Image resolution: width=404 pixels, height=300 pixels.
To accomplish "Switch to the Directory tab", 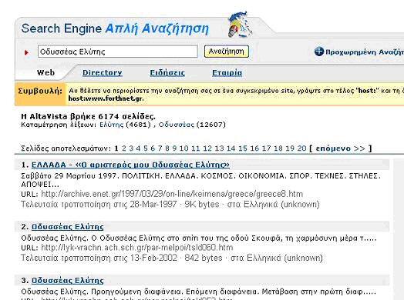I will point(103,73).
